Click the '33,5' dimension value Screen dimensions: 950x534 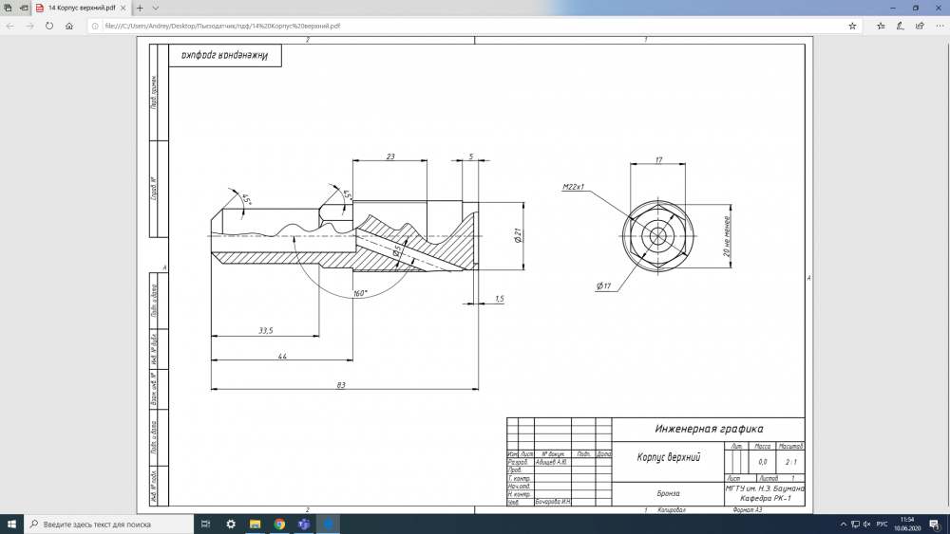tap(266, 331)
